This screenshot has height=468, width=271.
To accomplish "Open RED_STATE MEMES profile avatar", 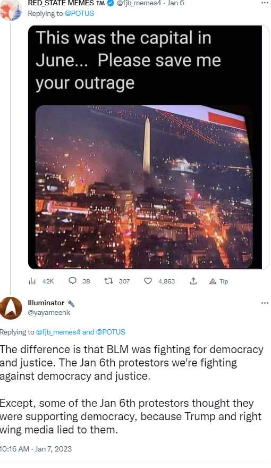I will point(11,10).
